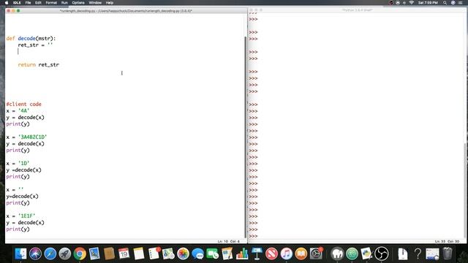Open the Options menu
Screen dimensions: 468x263
[78, 3]
